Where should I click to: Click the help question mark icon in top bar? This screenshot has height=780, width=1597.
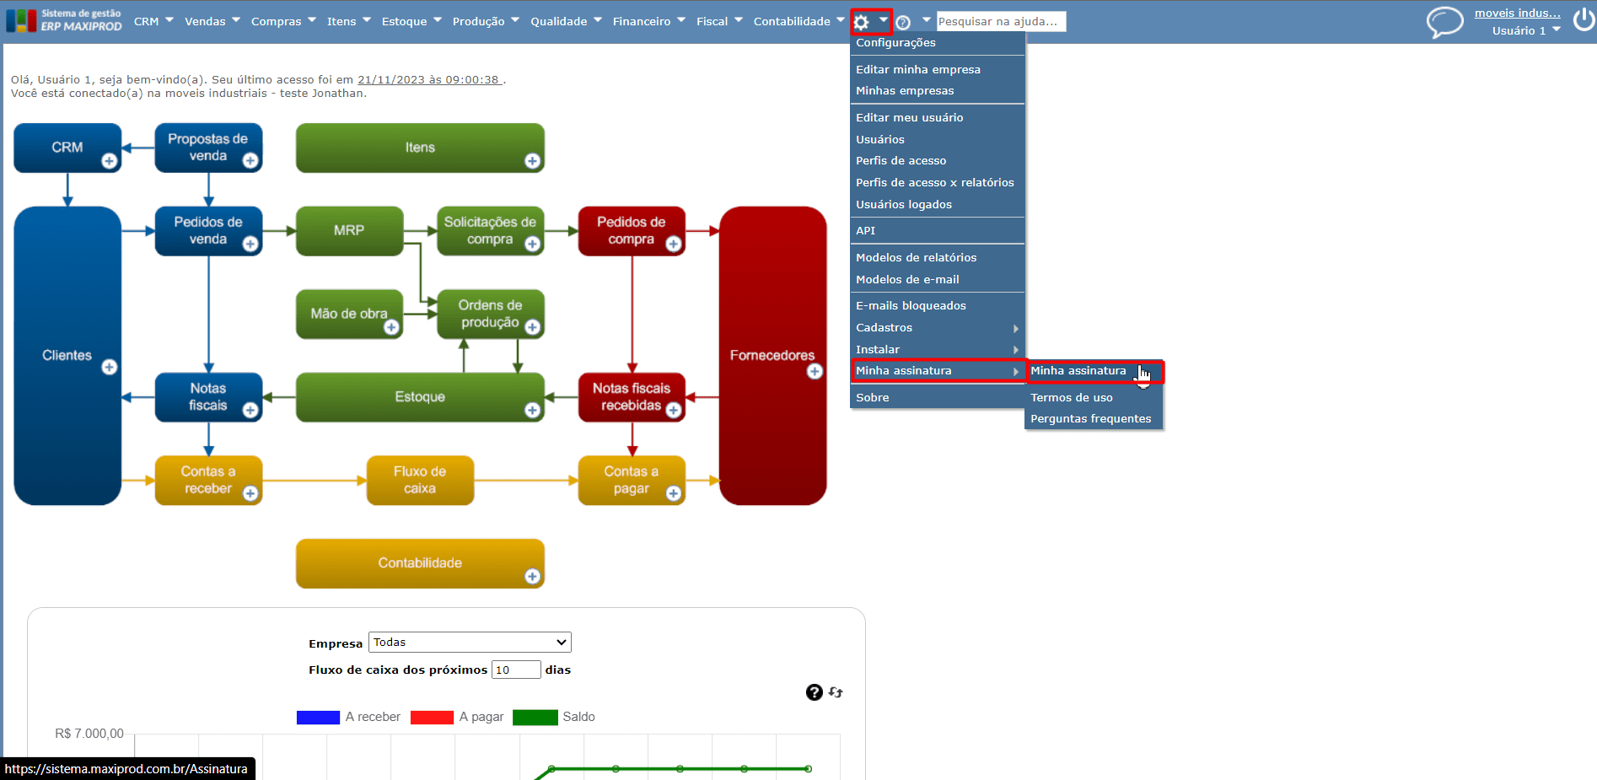point(903,23)
